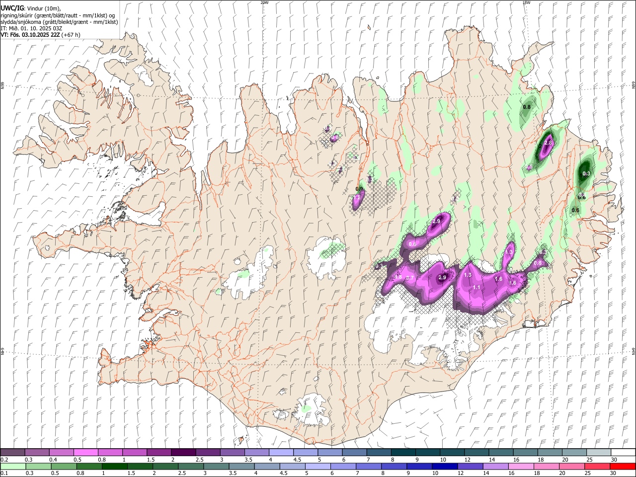Screen dimensions: 636x477
Task: Click the UWC/IG title in the header
Action: point(12,8)
